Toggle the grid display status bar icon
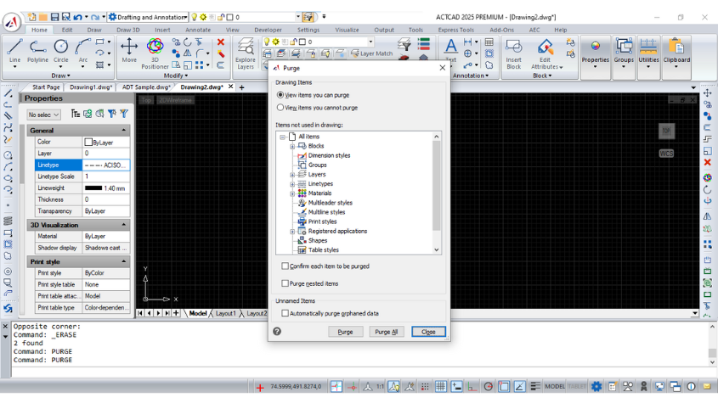This screenshot has width=718, height=403. (x=440, y=387)
